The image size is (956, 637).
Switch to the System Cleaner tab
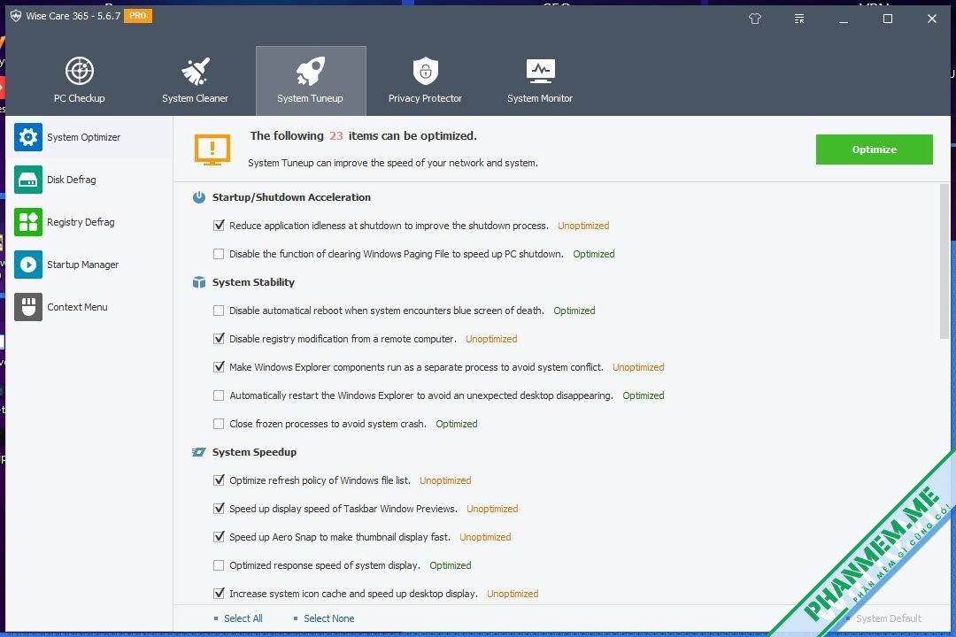click(195, 81)
